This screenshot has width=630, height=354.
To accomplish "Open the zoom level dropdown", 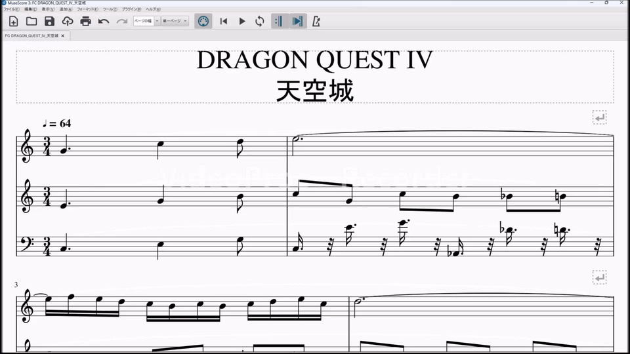I will click(x=146, y=21).
